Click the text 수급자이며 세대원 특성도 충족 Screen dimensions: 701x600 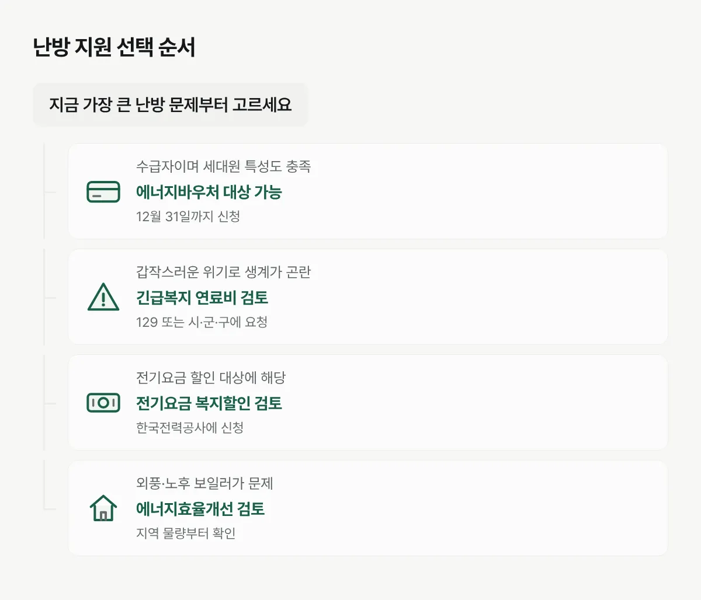coord(224,166)
